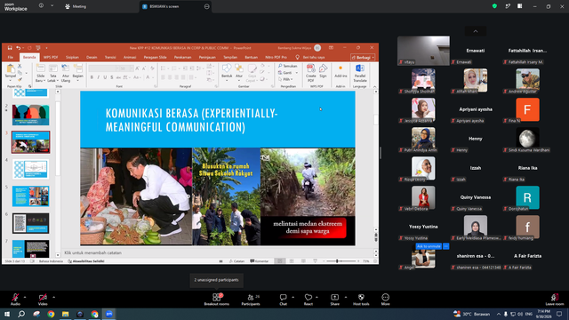Viewport: 569px width, 320px height.
Task: Open the Participants panel
Action: pyautogui.click(x=251, y=300)
